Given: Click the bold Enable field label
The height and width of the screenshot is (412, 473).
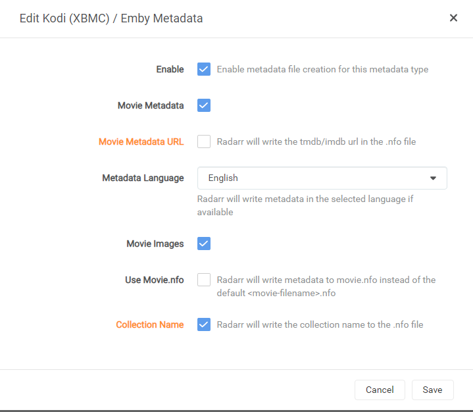Looking at the screenshot, I should (x=170, y=69).
